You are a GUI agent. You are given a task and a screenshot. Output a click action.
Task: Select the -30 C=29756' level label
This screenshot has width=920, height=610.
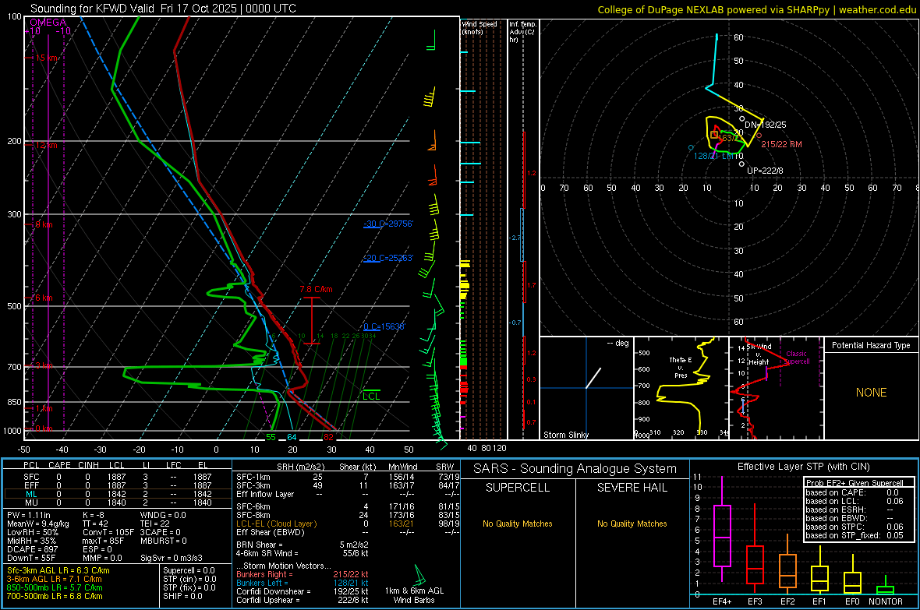coord(388,224)
